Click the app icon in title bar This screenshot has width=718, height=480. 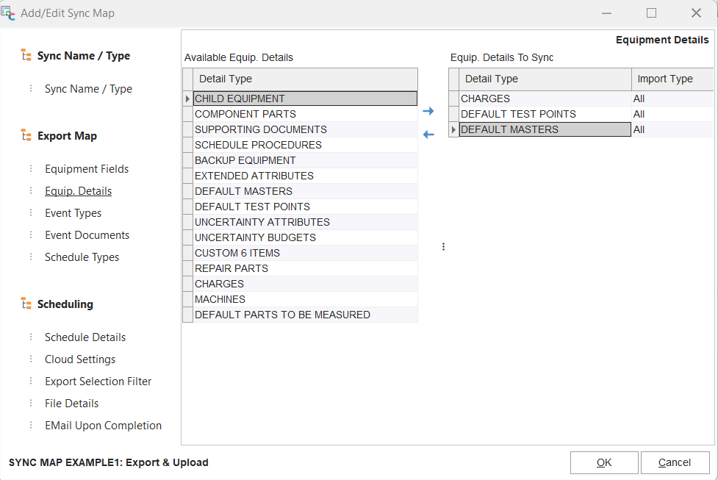tap(9, 13)
